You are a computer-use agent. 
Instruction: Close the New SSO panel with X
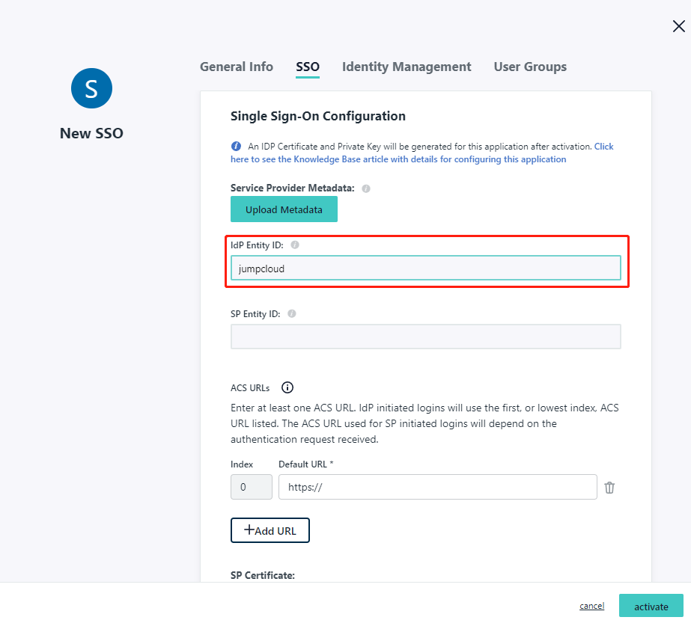click(678, 26)
